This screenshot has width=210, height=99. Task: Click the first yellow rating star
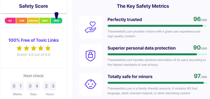point(19,48)
